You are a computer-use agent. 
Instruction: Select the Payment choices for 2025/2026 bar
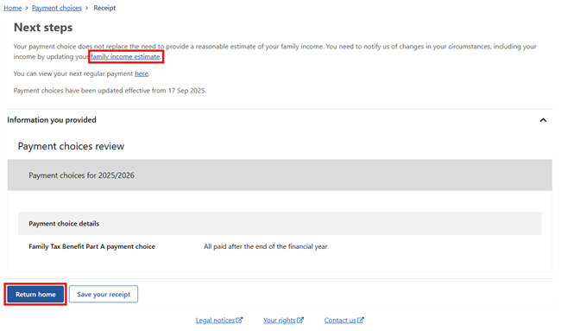click(x=280, y=175)
